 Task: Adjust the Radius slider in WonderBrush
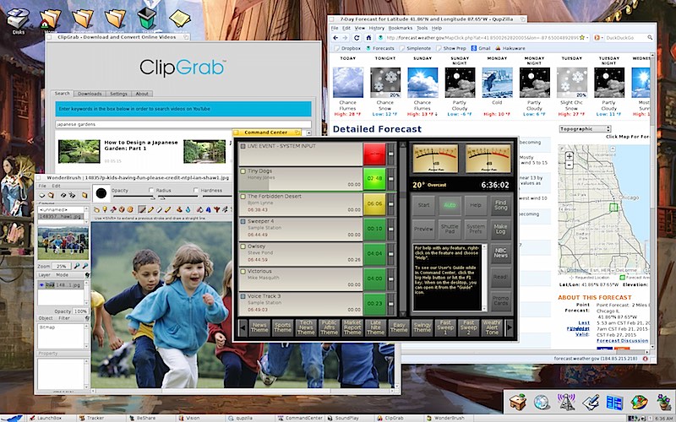(178, 197)
